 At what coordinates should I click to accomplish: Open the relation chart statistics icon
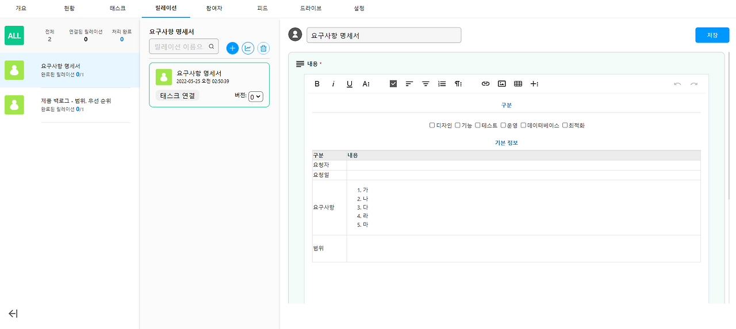pos(248,48)
